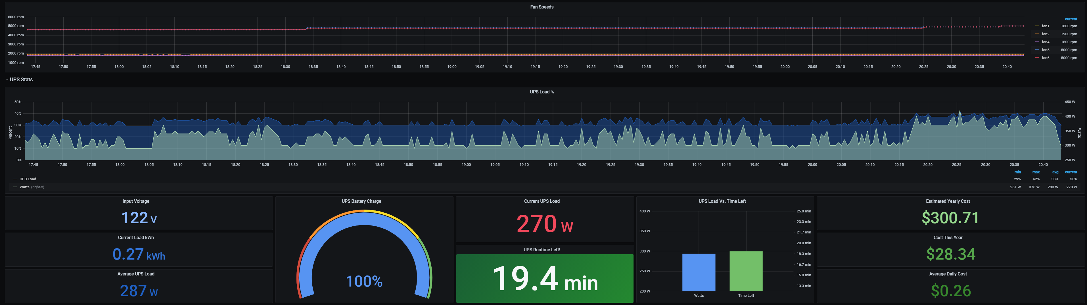1087x305 pixels.
Task: Click the green Time Left bar
Action: 746,271
